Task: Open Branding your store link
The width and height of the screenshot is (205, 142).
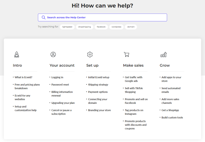Action: pyautogui.click(x=99, y=110)
